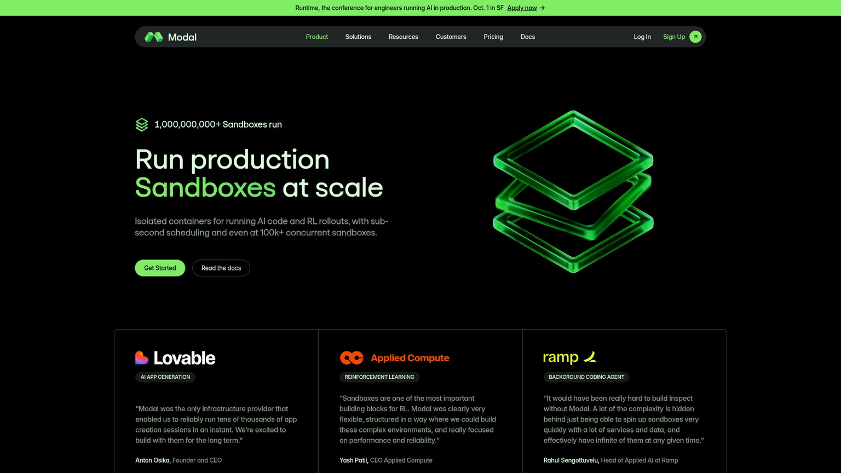Click the stacked layers icon beside Sandboxes run
The width and height of the screenshot is (841, 473).
142,125
